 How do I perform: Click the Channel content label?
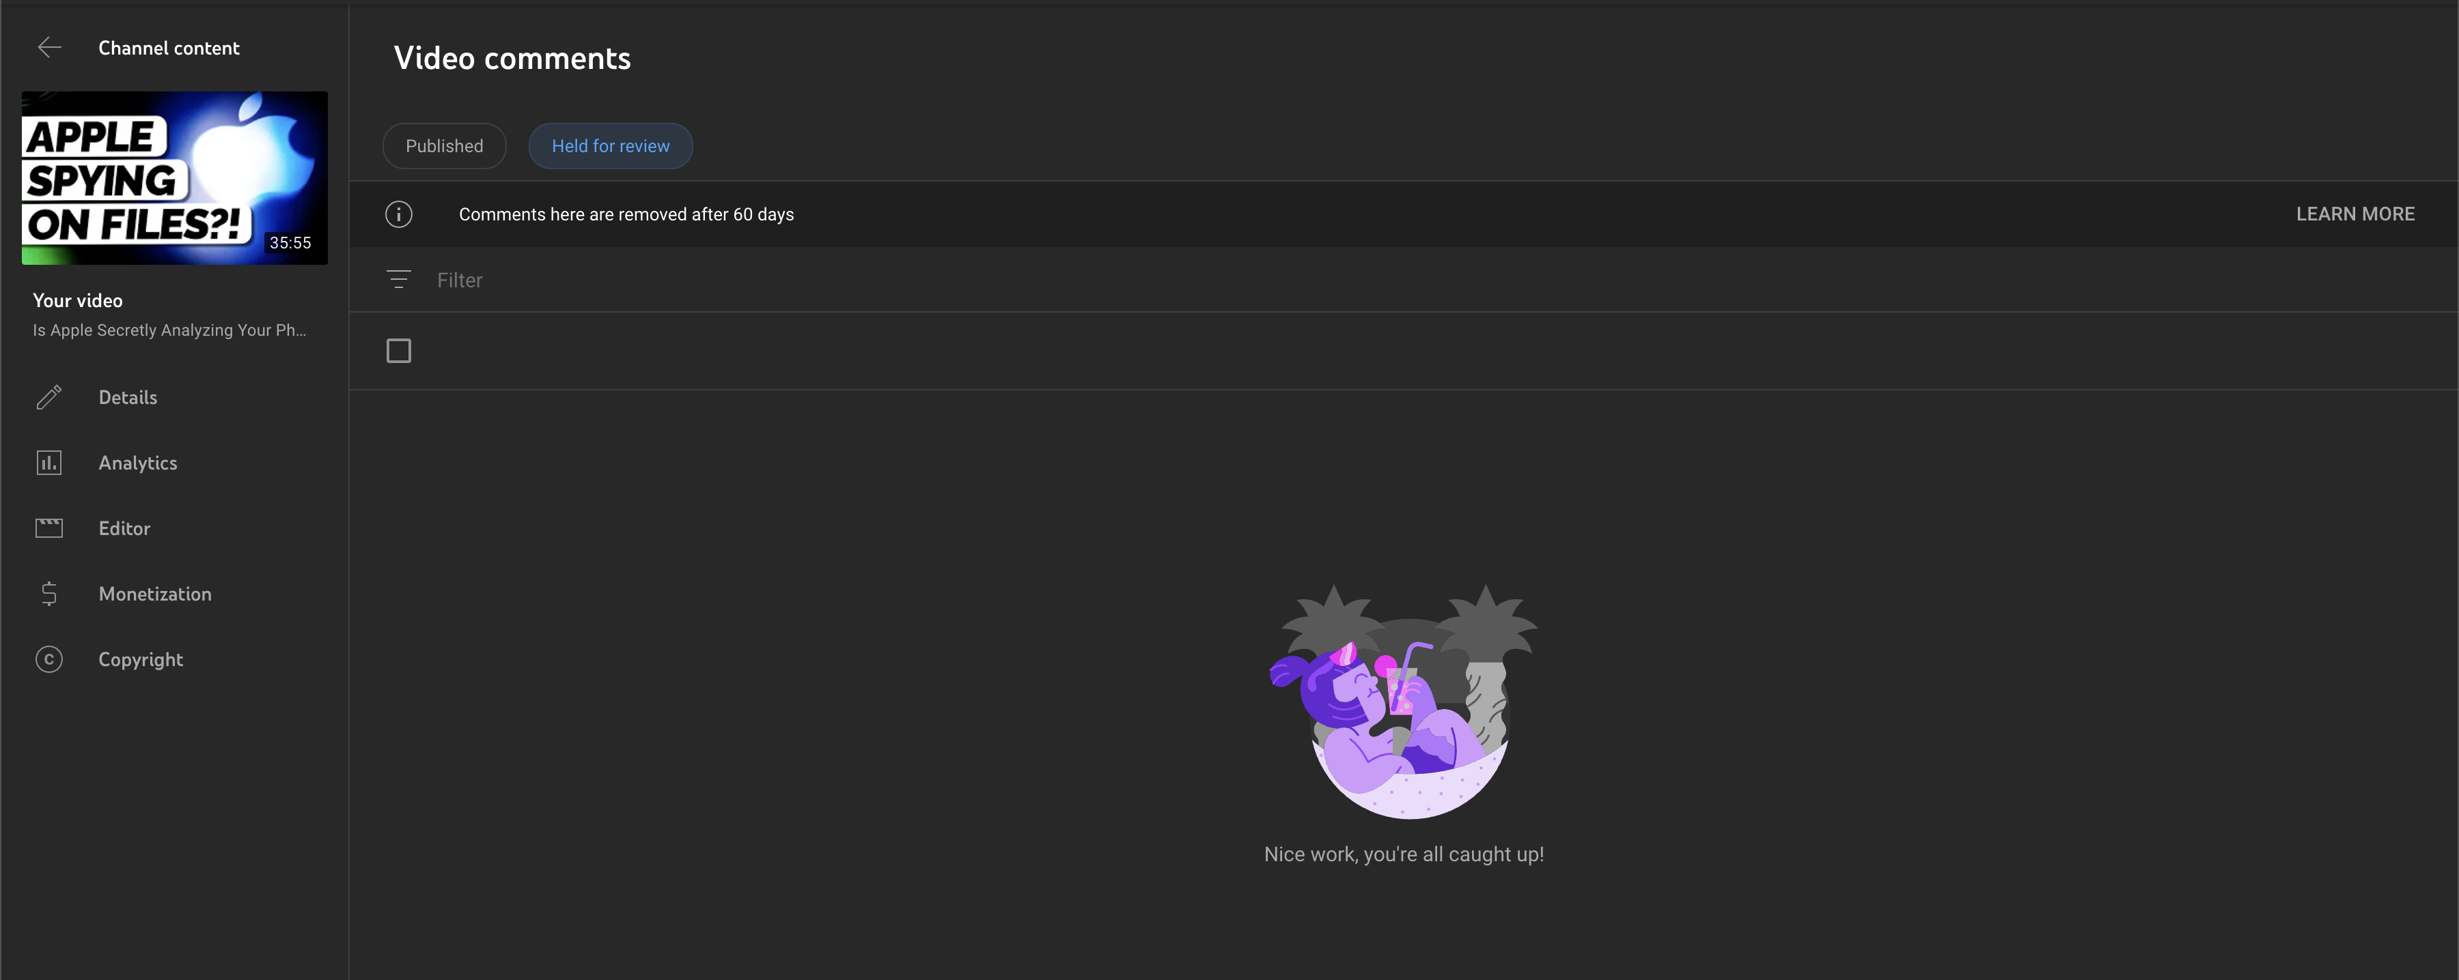[168, 48]
